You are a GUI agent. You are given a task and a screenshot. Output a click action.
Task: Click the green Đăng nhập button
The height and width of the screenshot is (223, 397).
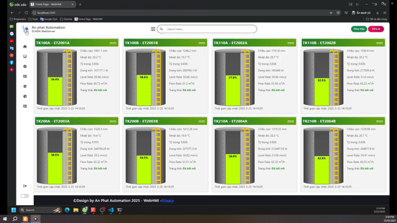[x=358, y=29]
